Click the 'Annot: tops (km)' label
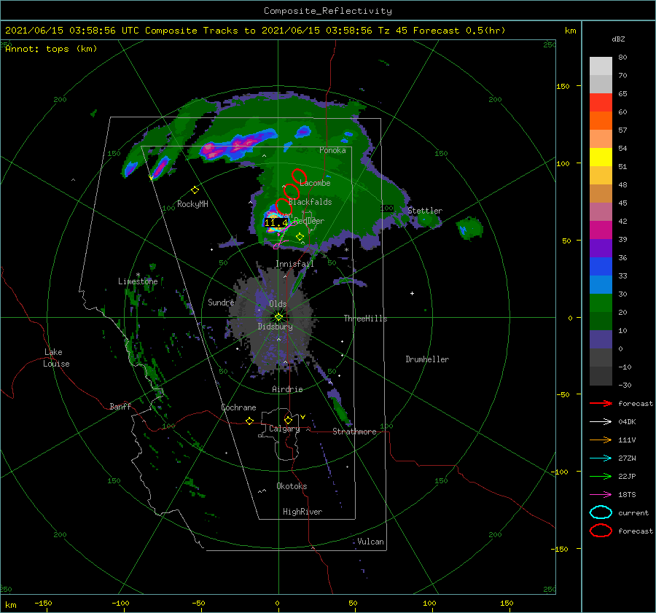Screen dimensions: 656x613 [51, 49]
